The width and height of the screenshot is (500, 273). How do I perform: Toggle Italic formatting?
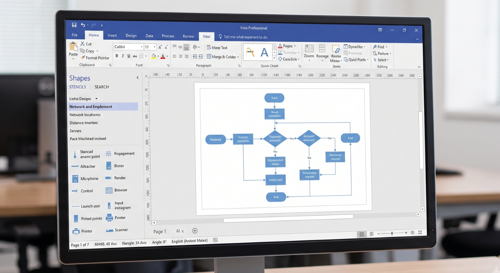(123, 56)
